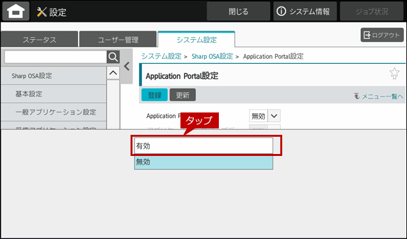Viewport: 407px width, 239px height.
Task: Add page to favorites with star icon
Action: 394,73
